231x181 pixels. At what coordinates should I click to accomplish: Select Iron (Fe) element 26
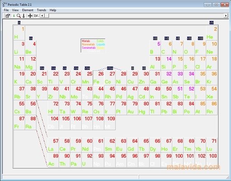[x=98, y=78]
